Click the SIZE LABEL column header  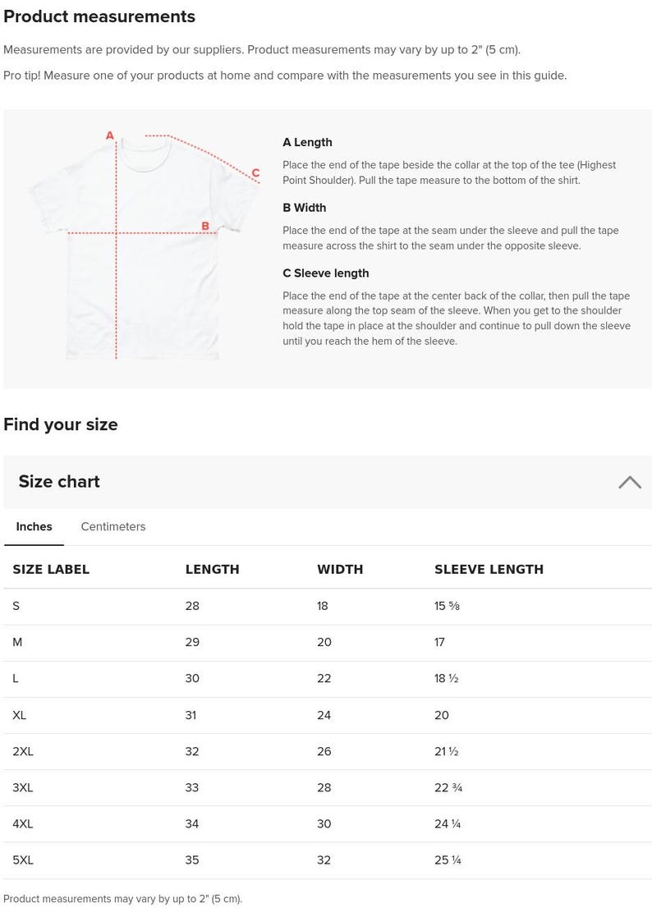[x=51, y=569]
